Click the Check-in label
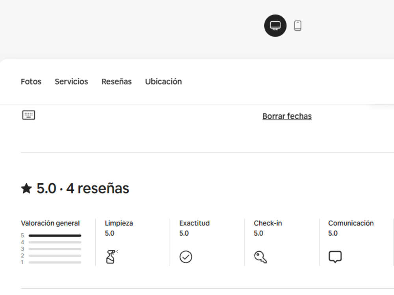 (268, 223)
